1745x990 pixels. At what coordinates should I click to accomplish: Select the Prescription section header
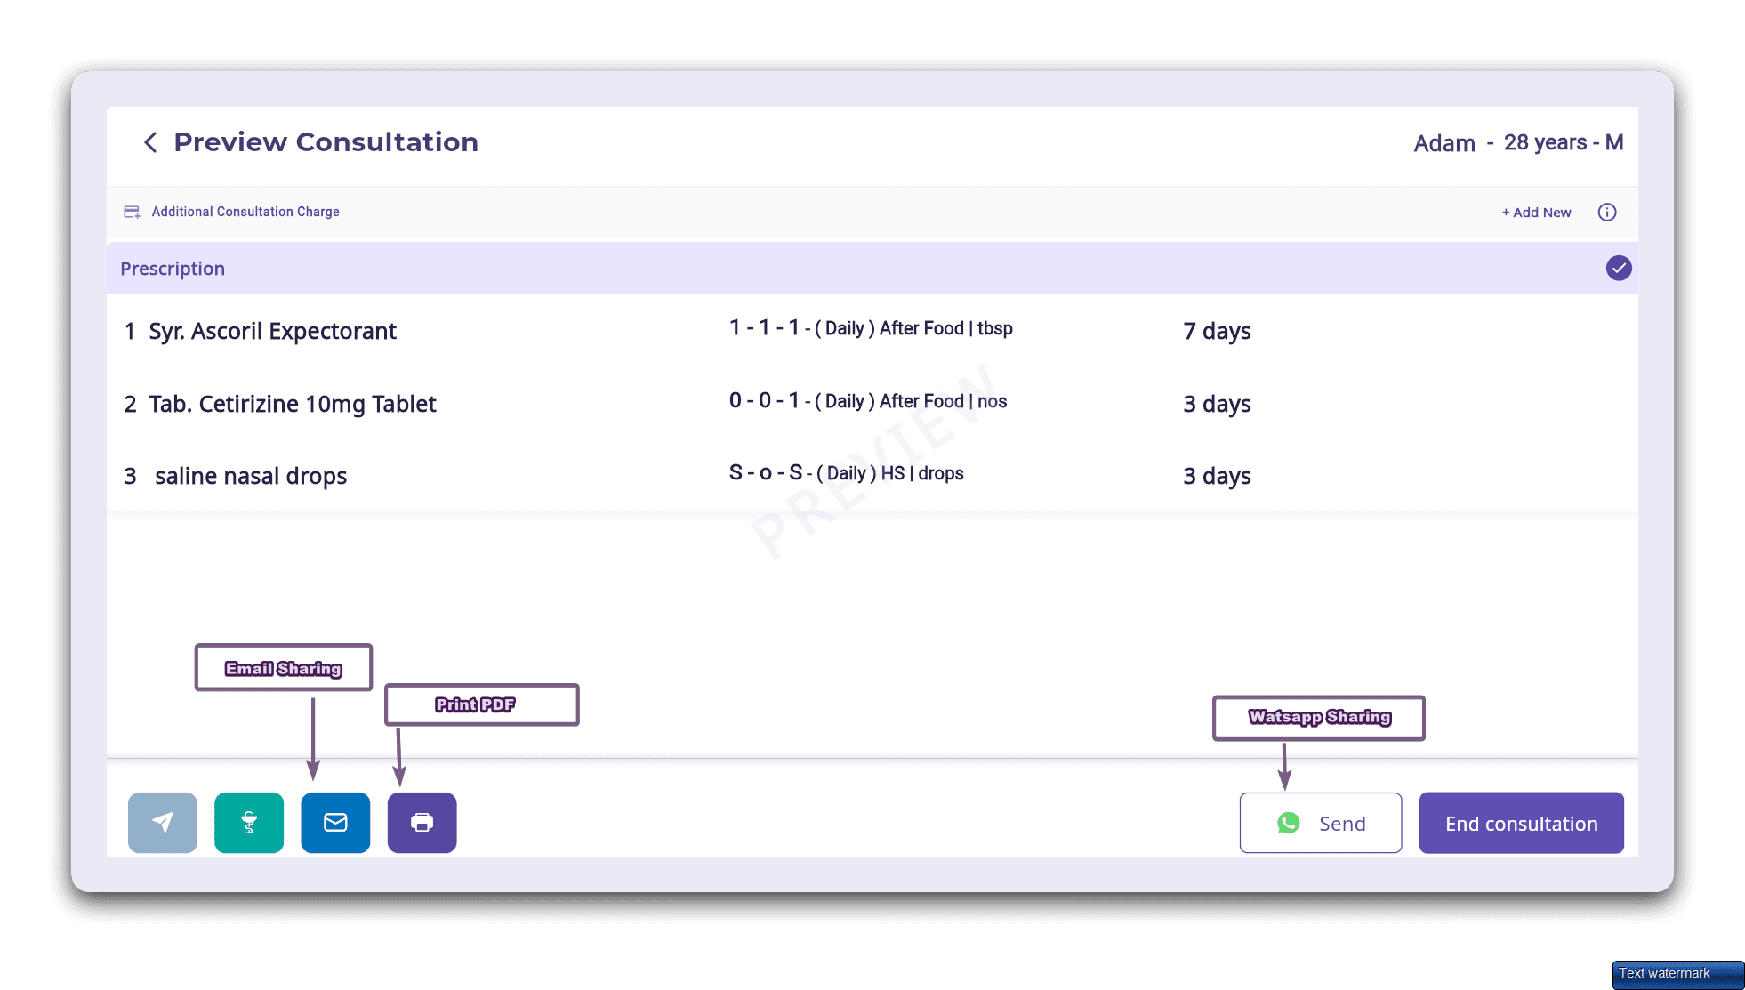tap(872, 268)
